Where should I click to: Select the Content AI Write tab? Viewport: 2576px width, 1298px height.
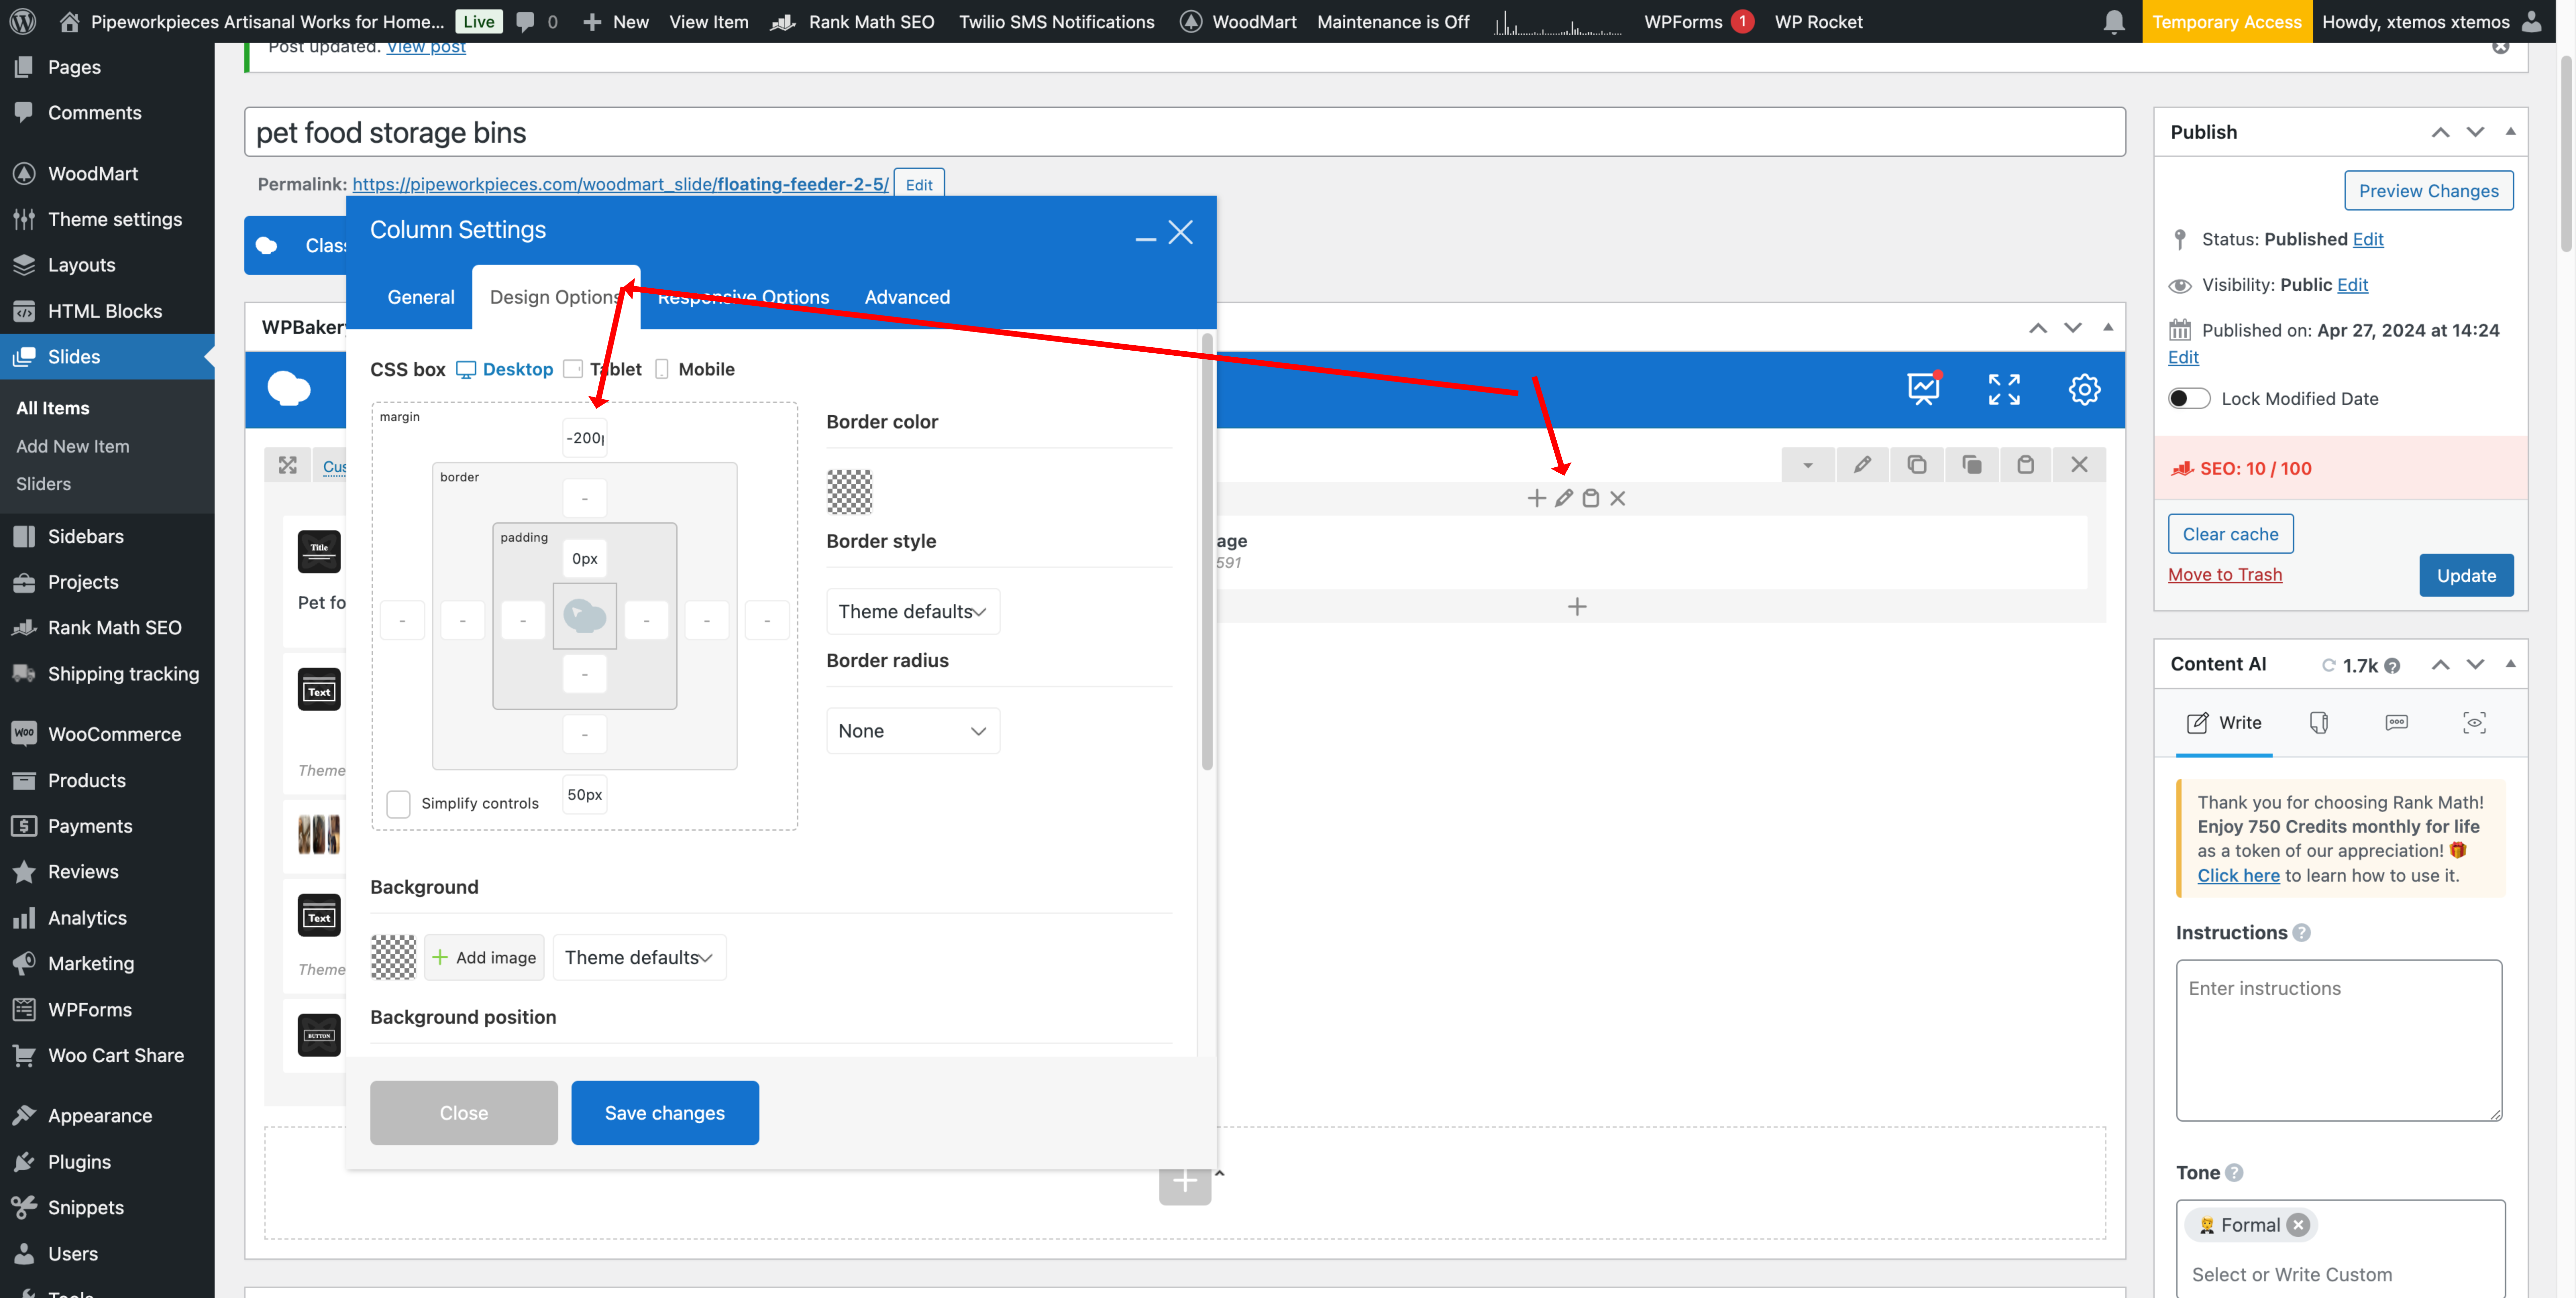point(2224,722)
